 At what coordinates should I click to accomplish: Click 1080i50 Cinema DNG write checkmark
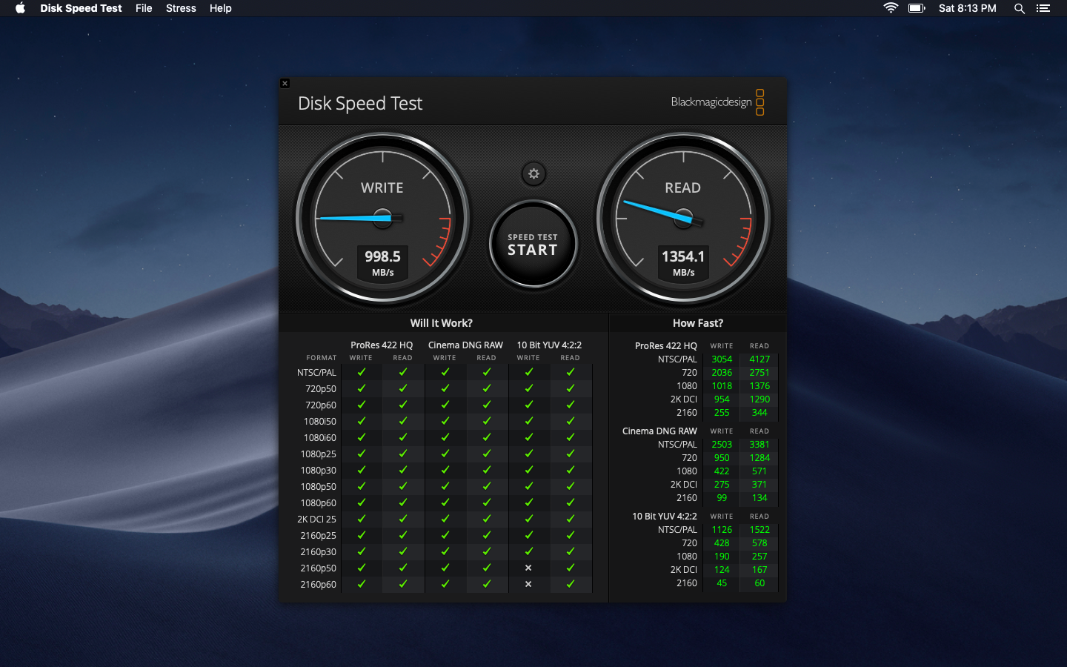[445, 421]
